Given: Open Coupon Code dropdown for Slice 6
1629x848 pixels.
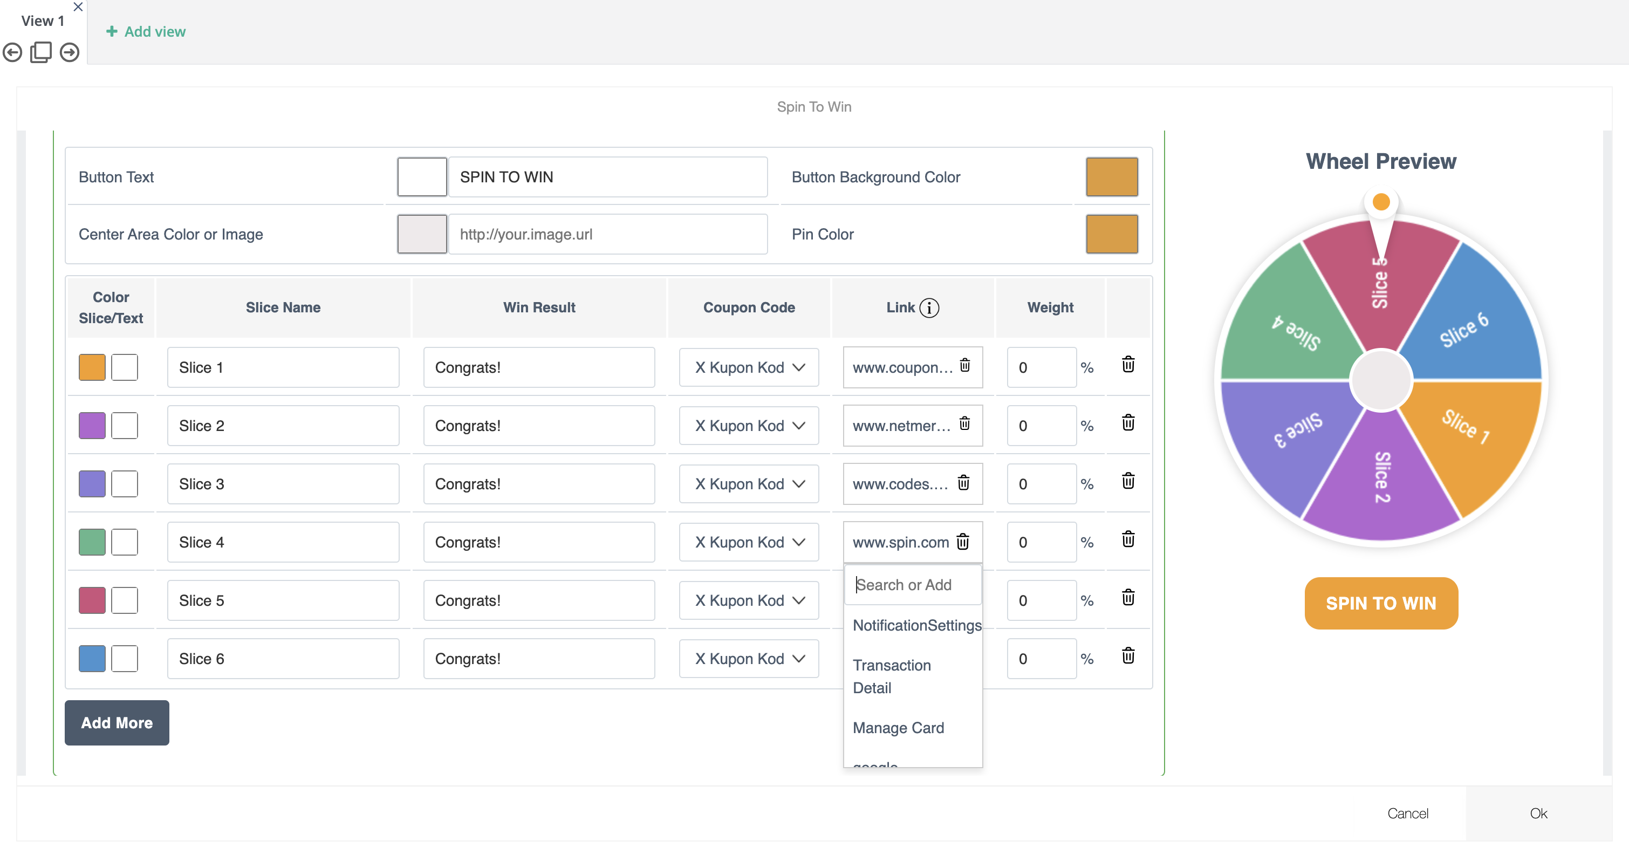Looking at the screenshot, I should pyautogui.click(x=749, y=658).
